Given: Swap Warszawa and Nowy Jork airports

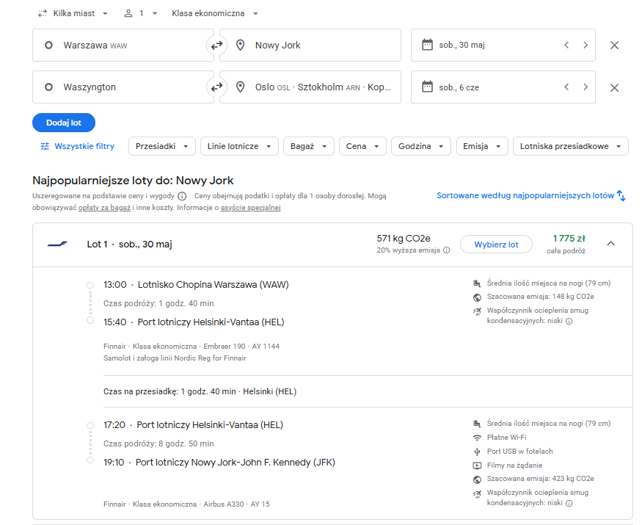Looking at the screenshot, I should click(216, 45).
